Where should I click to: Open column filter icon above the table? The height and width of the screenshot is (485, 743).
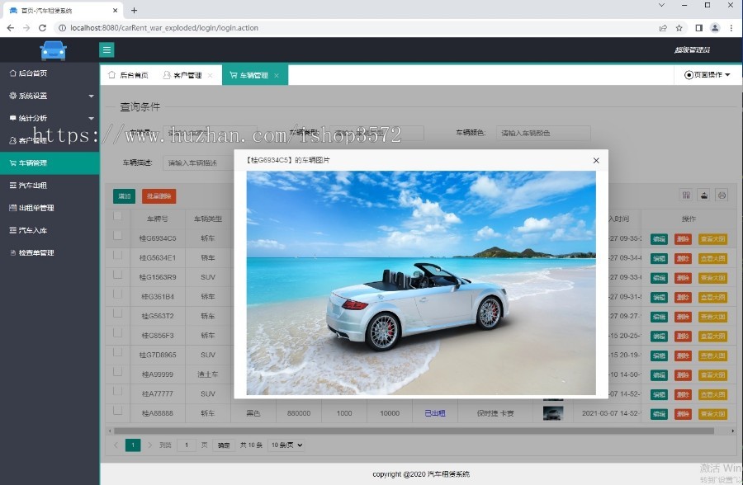686,195
